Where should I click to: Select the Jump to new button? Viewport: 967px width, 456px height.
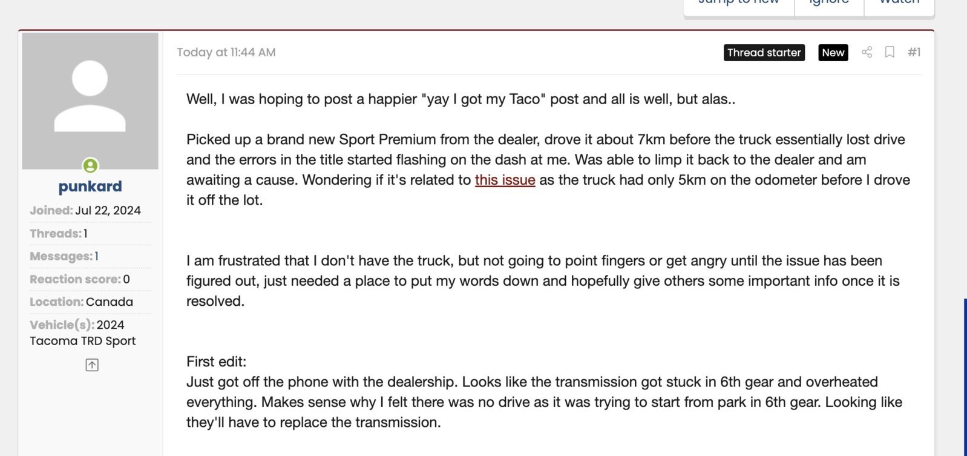pos(739,4)
